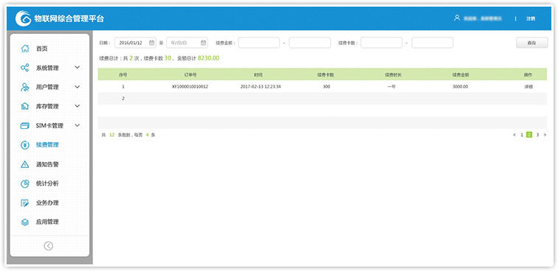Click the 查询 search button
558x271 pixels.
[531, 43]
